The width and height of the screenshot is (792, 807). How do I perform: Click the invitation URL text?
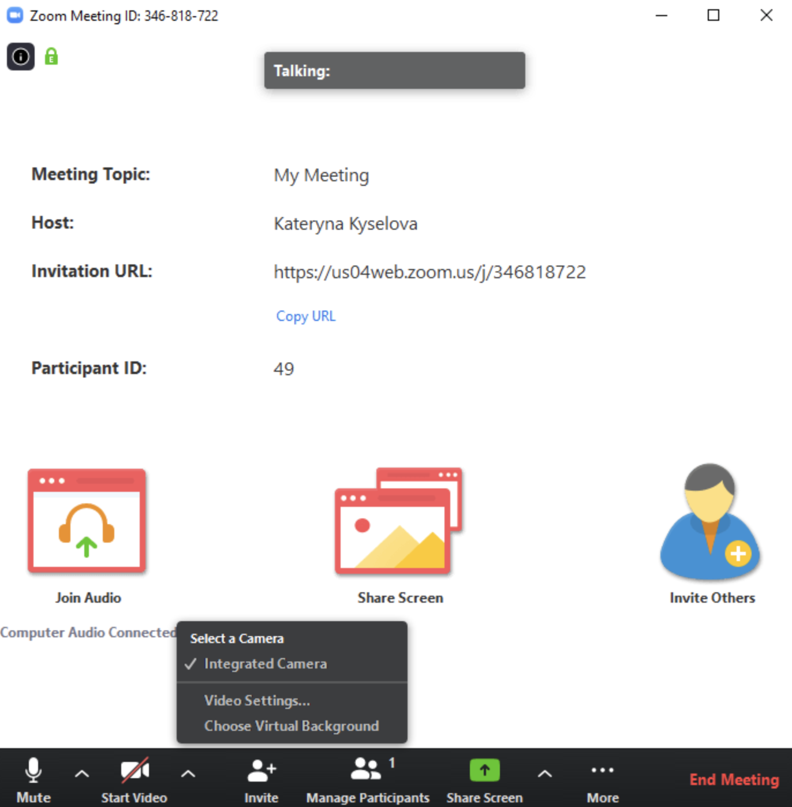coord(429,272)
